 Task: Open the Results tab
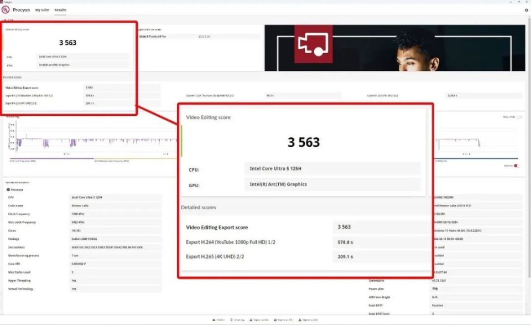60,10
